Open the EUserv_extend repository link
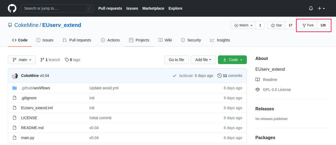 click(x=62, y=25)
